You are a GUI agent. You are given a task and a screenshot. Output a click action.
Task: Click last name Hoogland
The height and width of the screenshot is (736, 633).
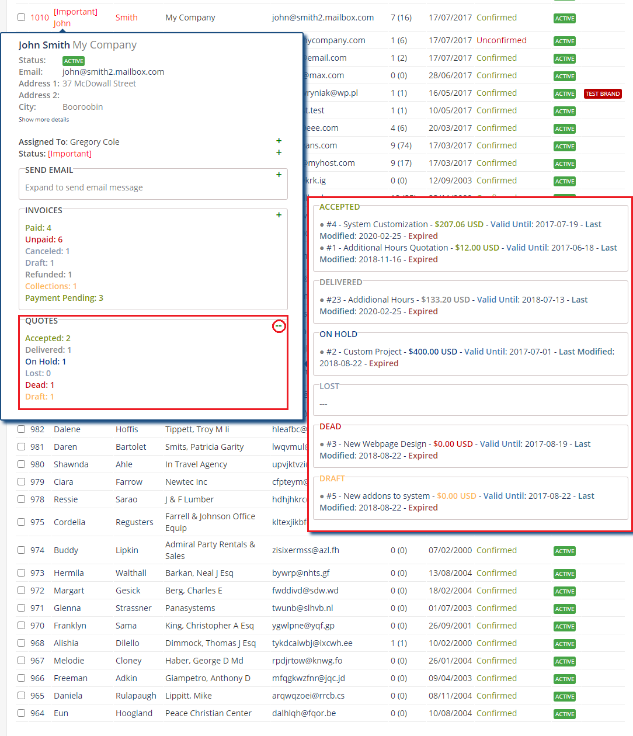[134, 713]
